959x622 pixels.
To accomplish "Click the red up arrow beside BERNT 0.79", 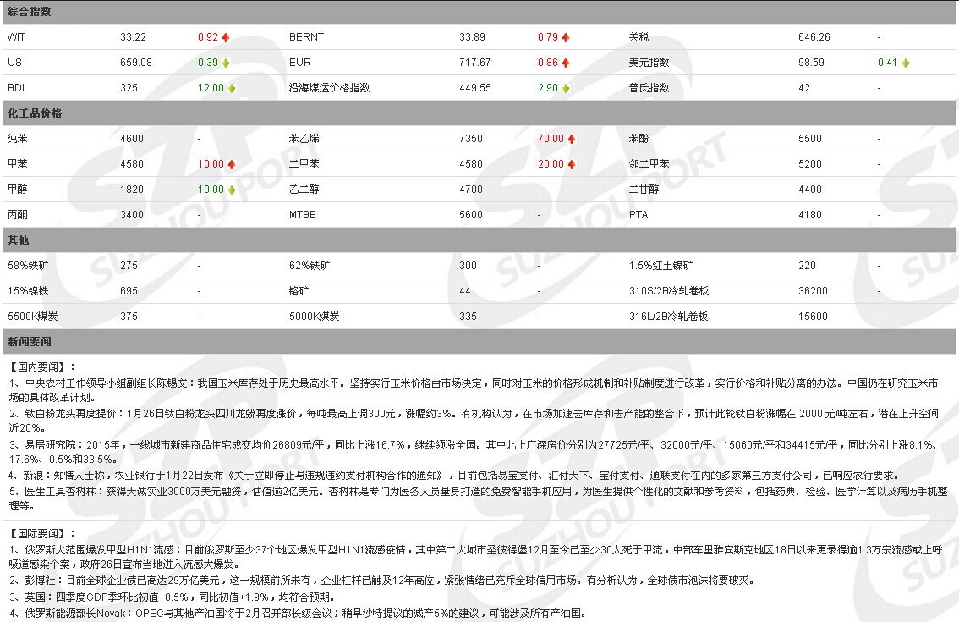I will click(x=566, y=37).
